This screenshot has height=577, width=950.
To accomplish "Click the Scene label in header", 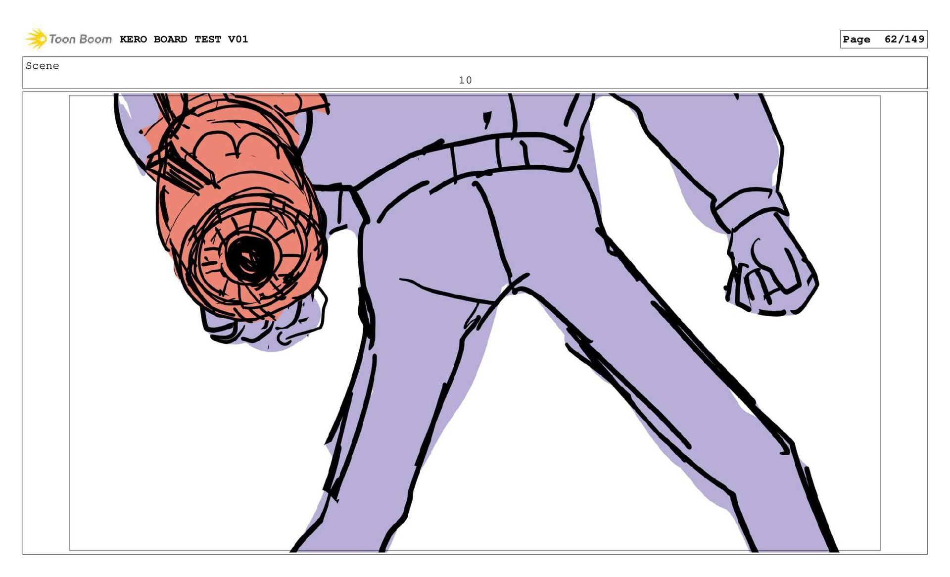I will tap(43, 66).
